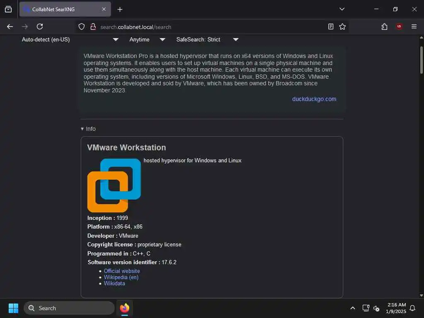This screenshot has height=318, width=424.
Task: Open the network status tray icon
Action: 366,308
